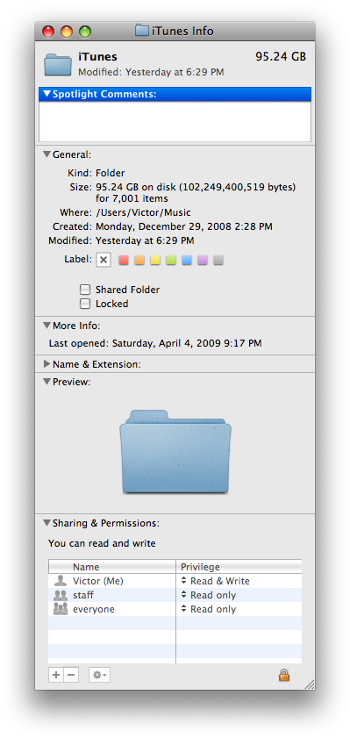Expand the Name & Extension section

click(46, 364)
